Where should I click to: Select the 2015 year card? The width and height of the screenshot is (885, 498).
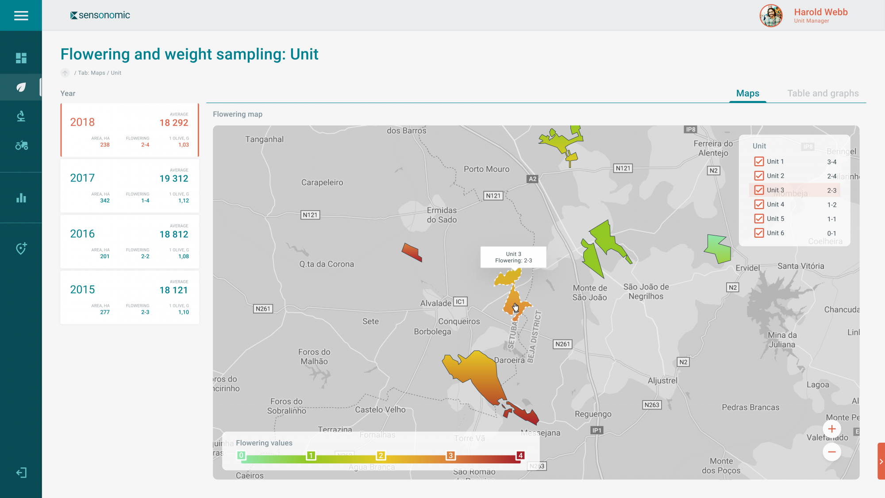point(130,297)
